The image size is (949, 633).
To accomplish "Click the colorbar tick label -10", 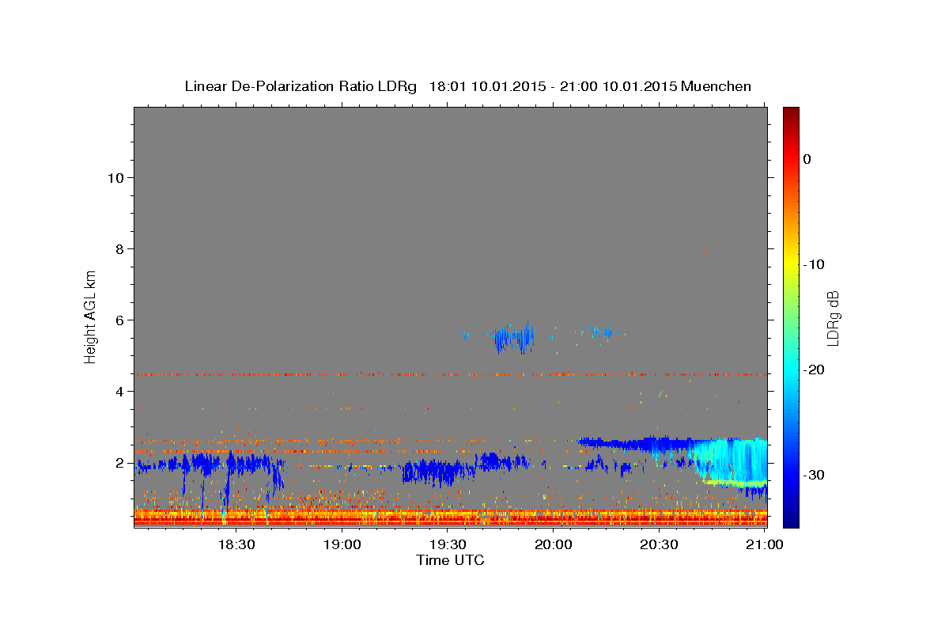I will click(x=815, y=264).
